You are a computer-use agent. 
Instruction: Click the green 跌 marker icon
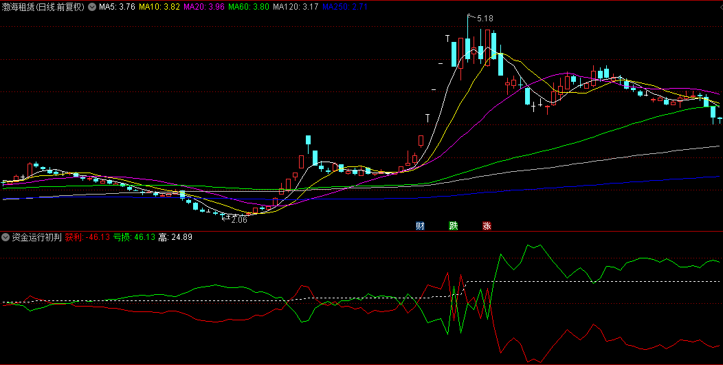coord(454,225)
